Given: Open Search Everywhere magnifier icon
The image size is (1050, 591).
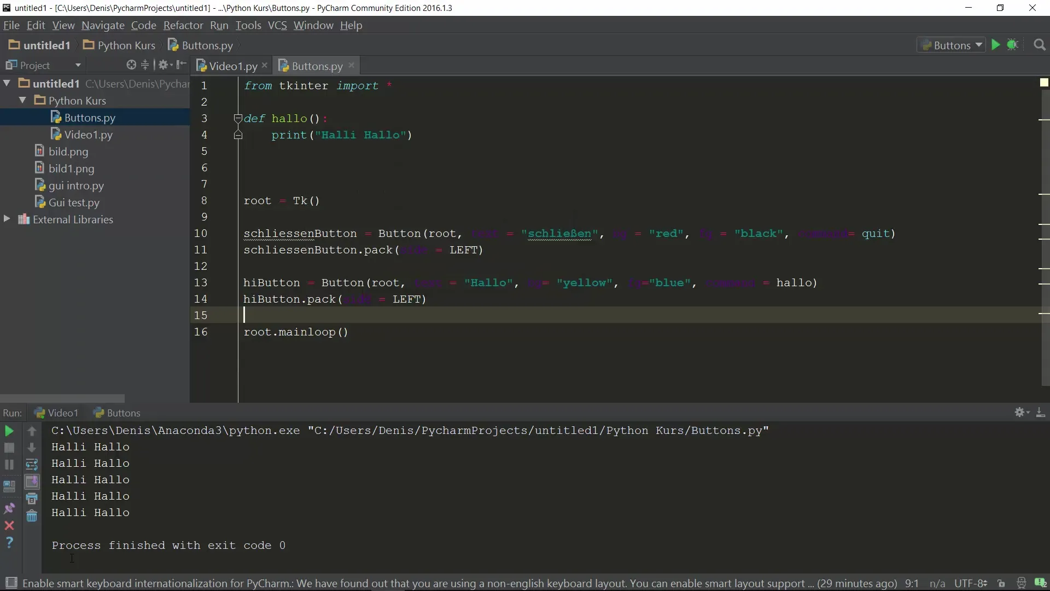Looking at the screenshot, I should pyautogui.click(x=1040, y=45).
